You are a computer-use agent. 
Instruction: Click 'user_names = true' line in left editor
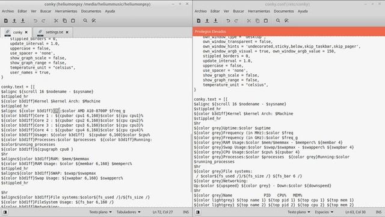click(30, 72)
